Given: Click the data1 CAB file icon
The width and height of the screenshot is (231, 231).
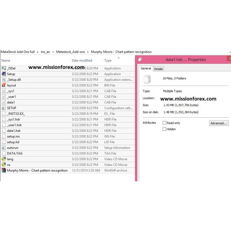Looking at the screenshot, I should [4, 102].
